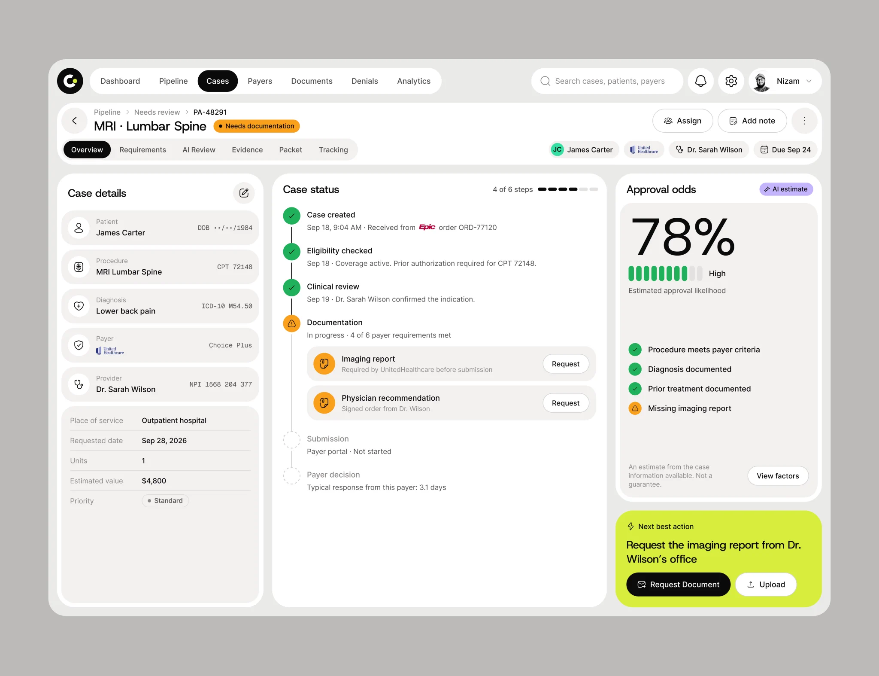Open the Denials nav item
The width and height of the screenshot is (879, 676).
click(x=365, y=81)
